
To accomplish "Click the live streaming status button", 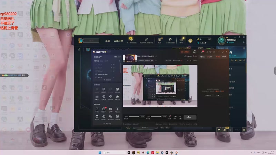I will [x=190, y=117].
